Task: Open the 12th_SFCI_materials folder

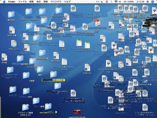Action: [x=29, y=12]
